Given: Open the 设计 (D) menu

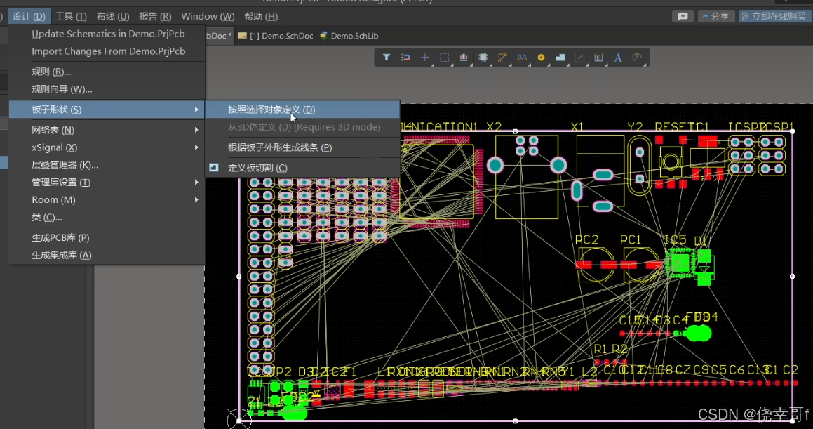Looking at the screenshot, I should pyautogui.click(x=29, y=17).
